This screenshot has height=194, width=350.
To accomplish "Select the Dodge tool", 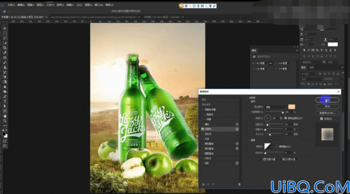I will pyautogui.click(x=4, y=92).
